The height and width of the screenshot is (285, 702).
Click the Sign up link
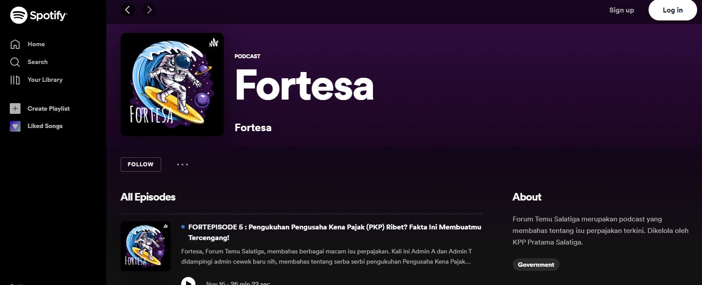point(621,10)
